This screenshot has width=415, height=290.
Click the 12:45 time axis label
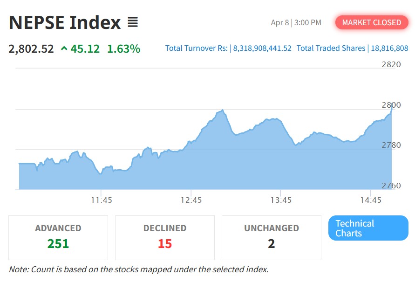[191, 200]
